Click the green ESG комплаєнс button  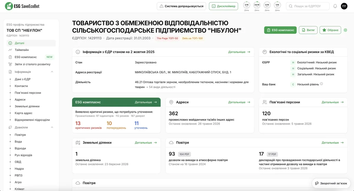pos(280,30)
